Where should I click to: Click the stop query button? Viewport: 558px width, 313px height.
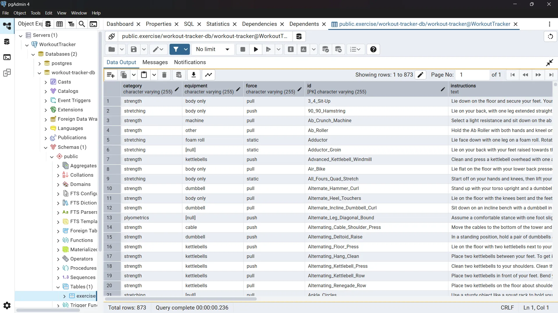pos(243,49)
